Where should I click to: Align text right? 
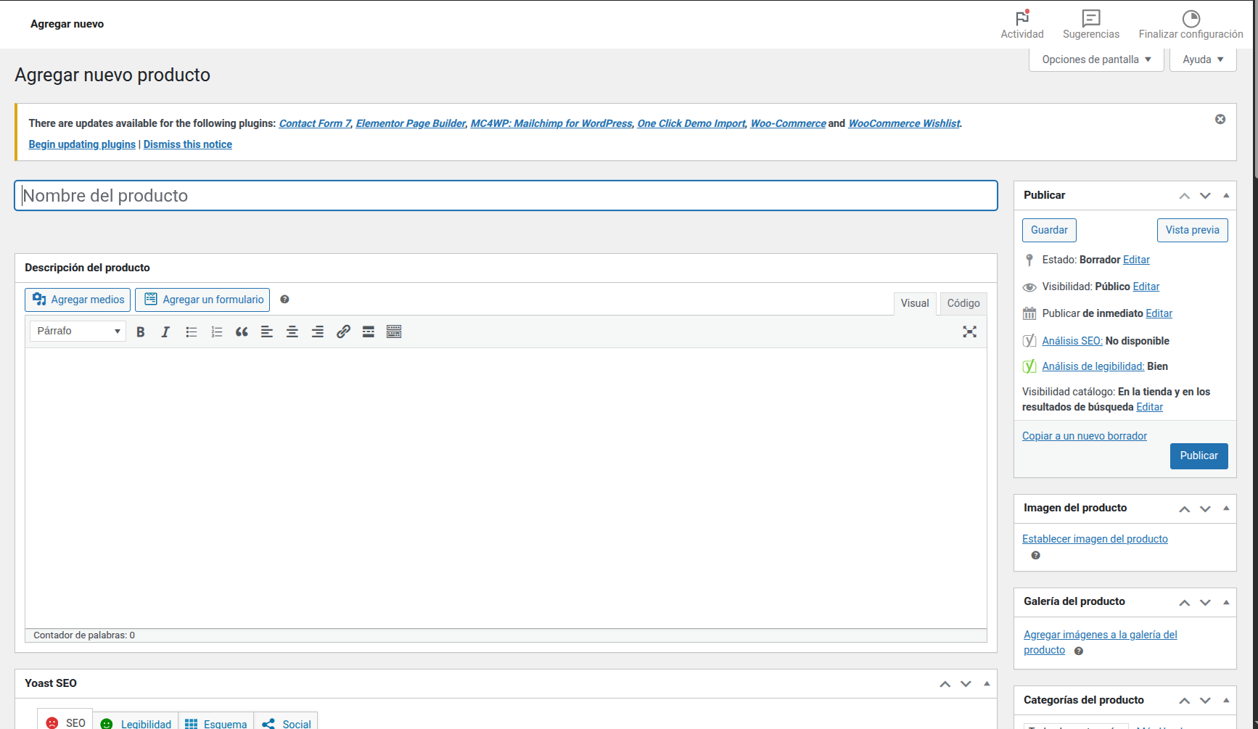click(x=318, y=331)
